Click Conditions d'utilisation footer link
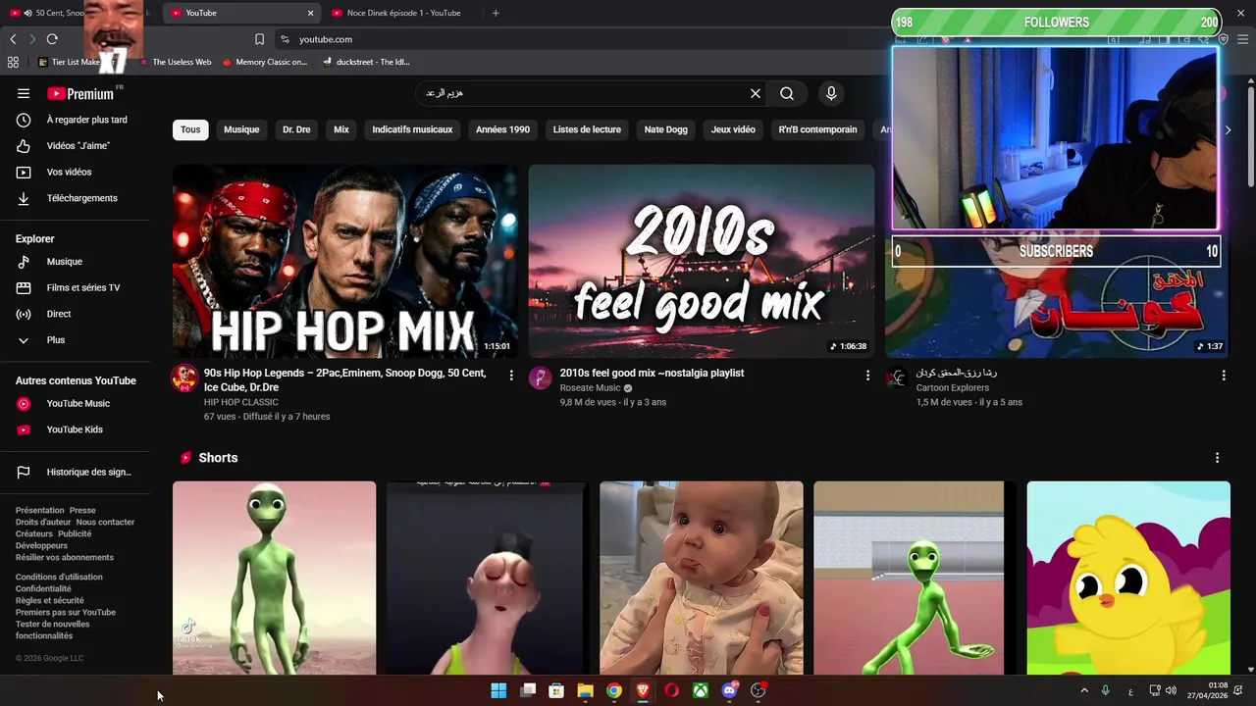 coord(59,578)
